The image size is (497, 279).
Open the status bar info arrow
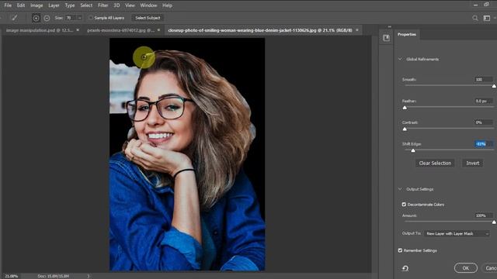coord(89,276)
